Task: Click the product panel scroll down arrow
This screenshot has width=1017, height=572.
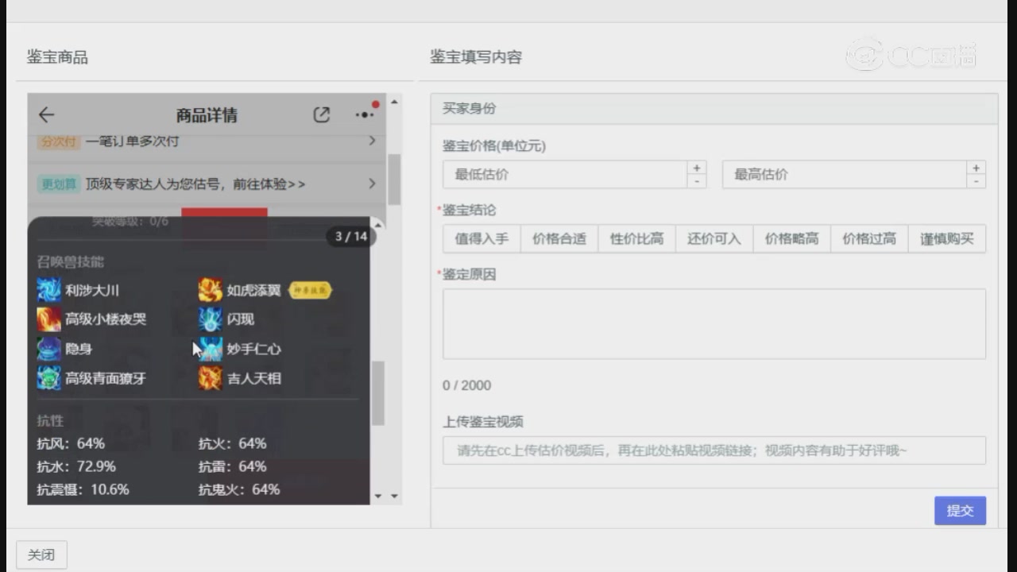Action: point(394,496)
